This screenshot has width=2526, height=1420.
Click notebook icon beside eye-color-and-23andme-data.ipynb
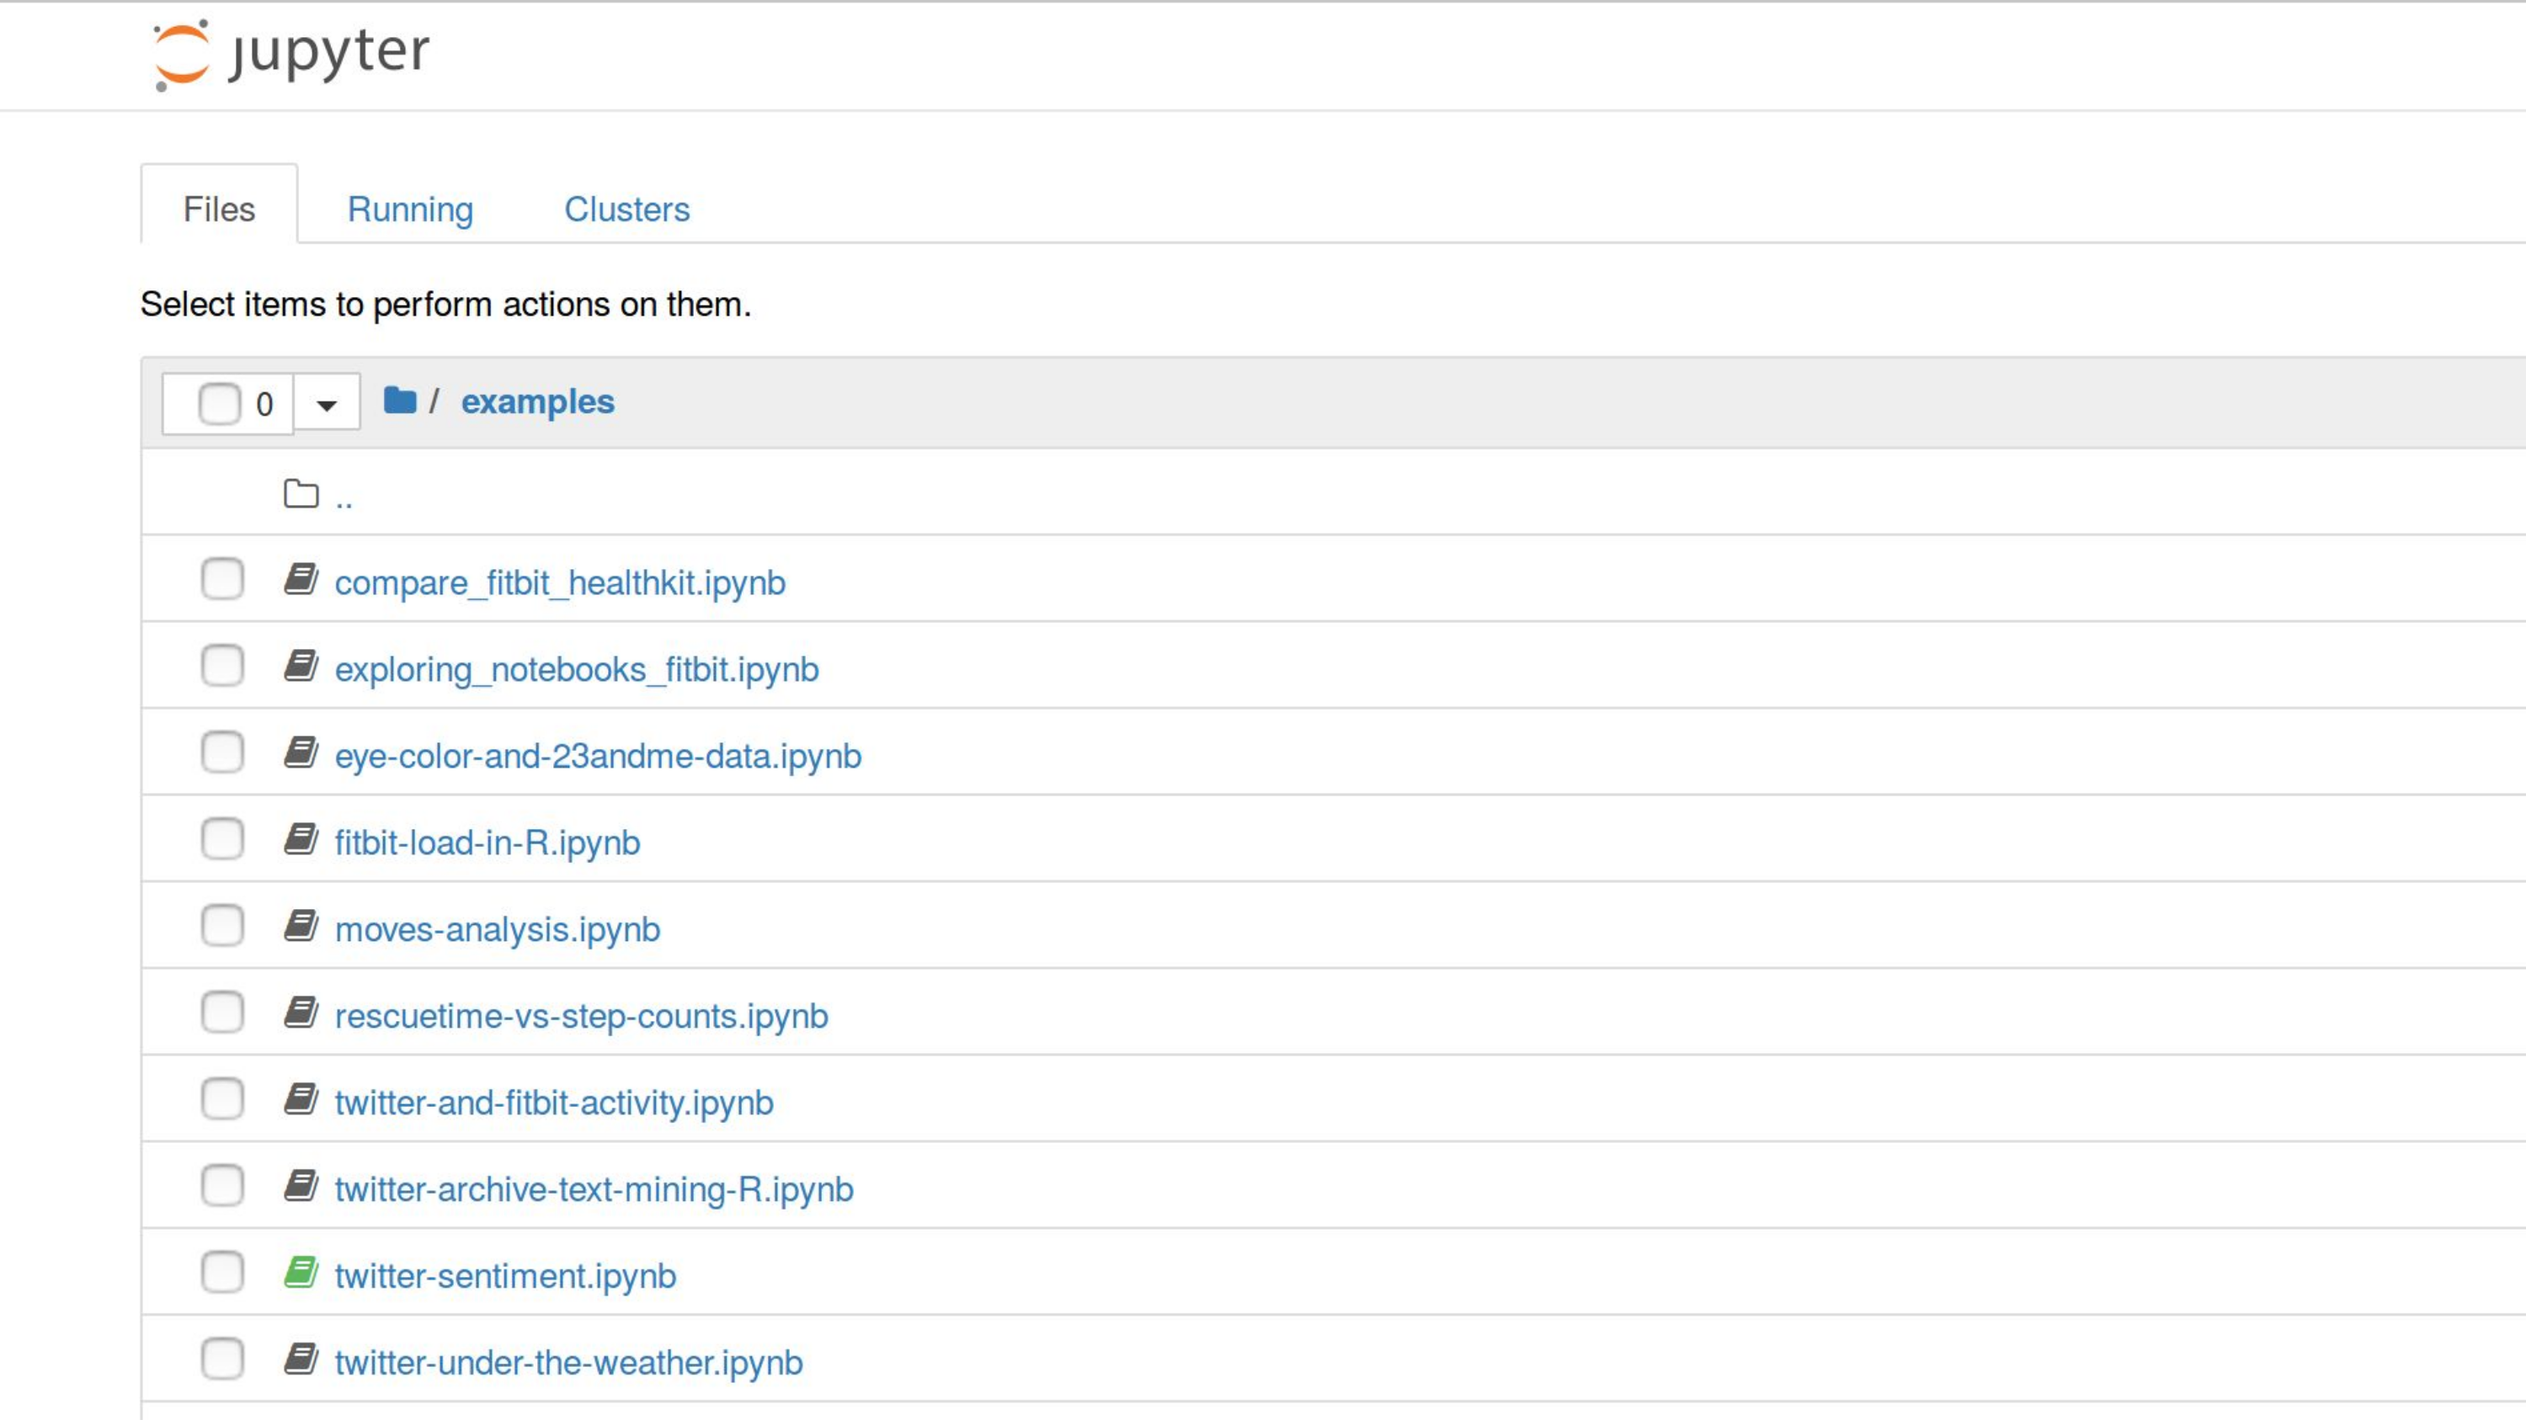(x=301, y=753)
